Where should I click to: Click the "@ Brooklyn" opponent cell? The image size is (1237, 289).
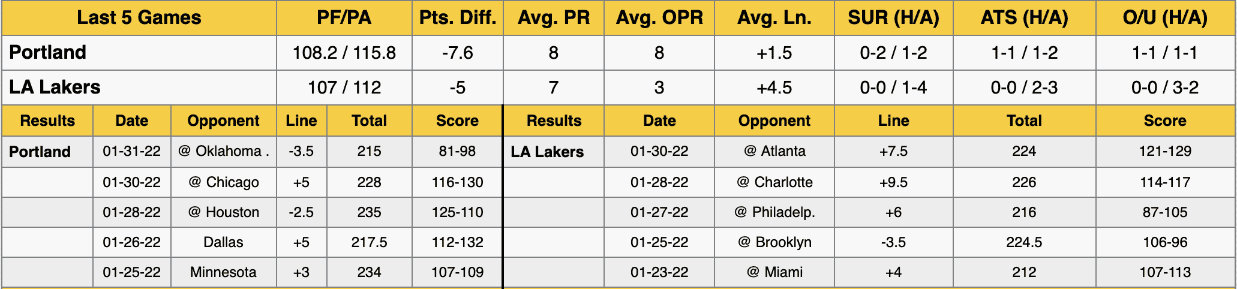(774, 242)
